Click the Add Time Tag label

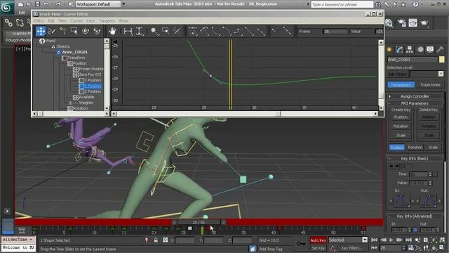click(271, 249)
